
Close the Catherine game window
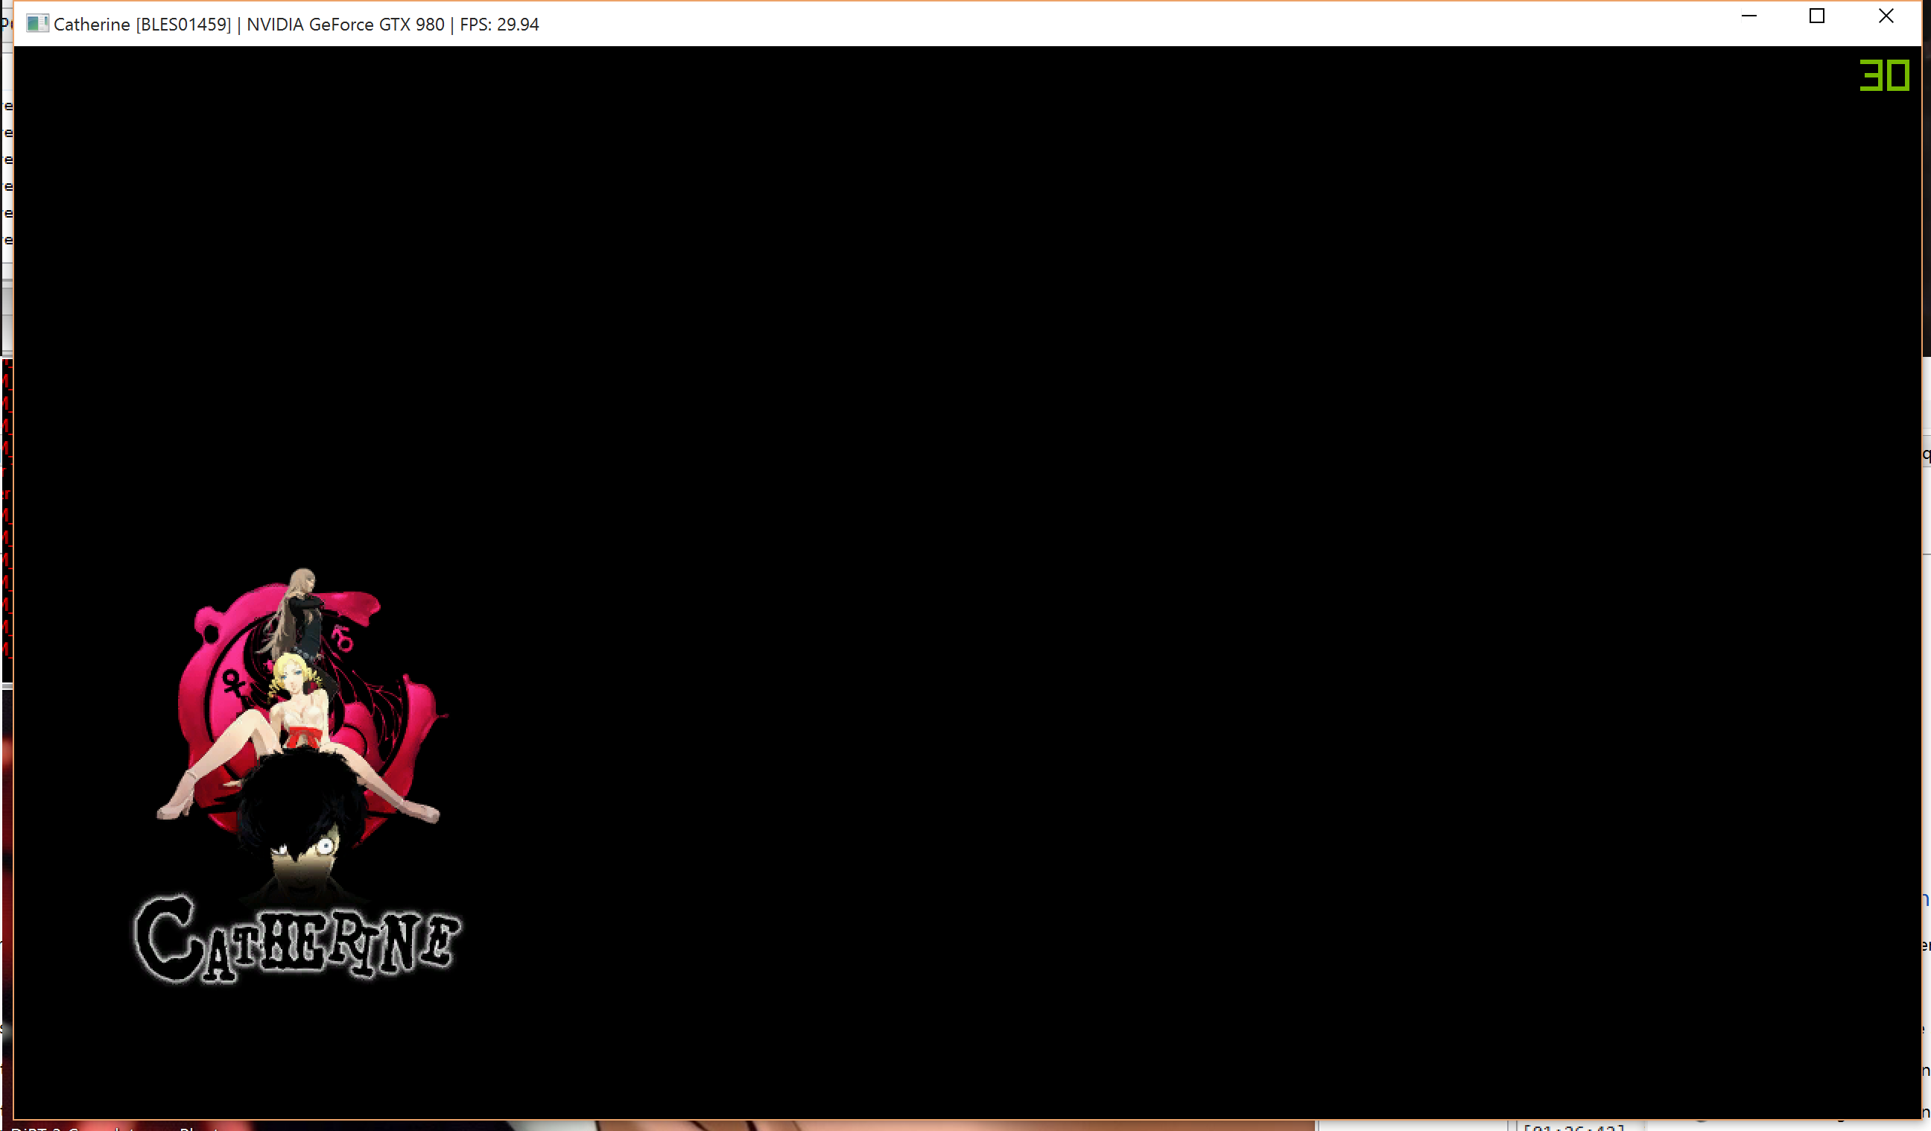coord(1886,16)
